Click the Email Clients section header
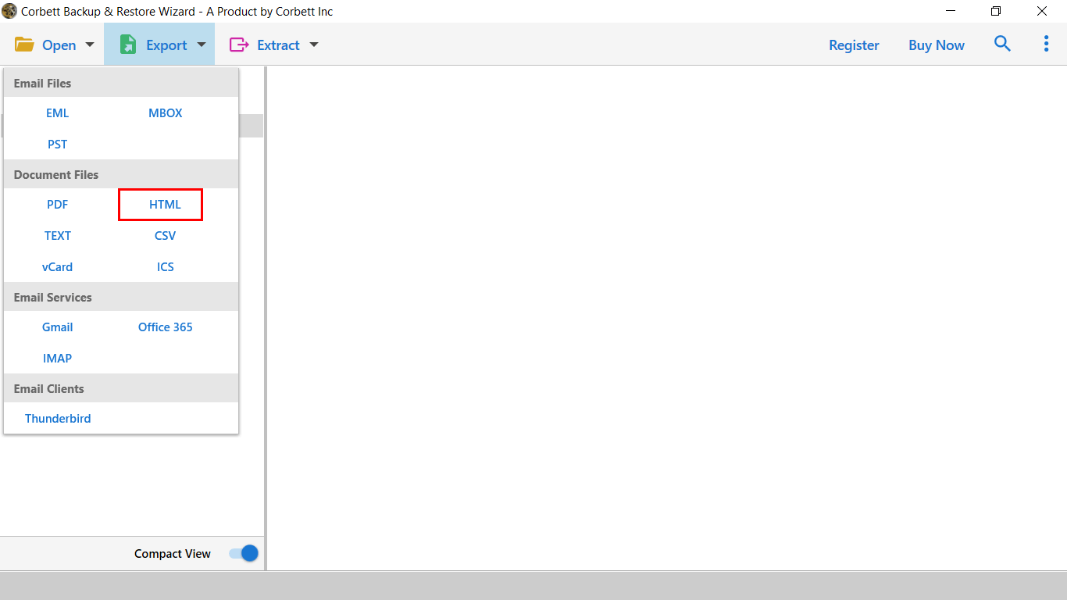The image size is (1067, 600). click(x=121, y=388)
